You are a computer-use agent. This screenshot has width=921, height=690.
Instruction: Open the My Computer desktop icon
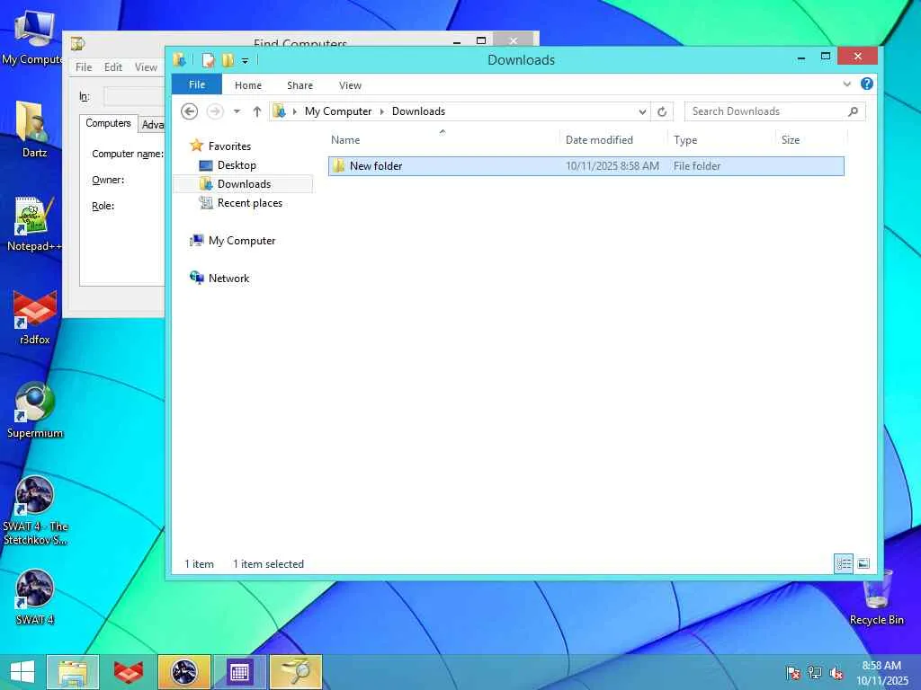[33, 38]
